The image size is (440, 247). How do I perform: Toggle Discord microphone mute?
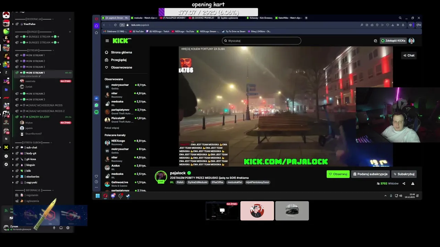coord(54,228)
